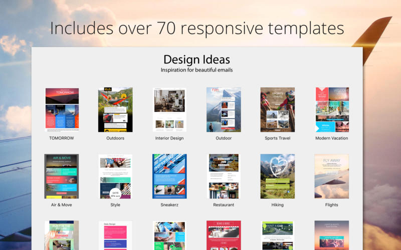Open the red scalloped-banner template thumbnail
The width and height of the screenshot is (401, 250).
click(224, 235)
